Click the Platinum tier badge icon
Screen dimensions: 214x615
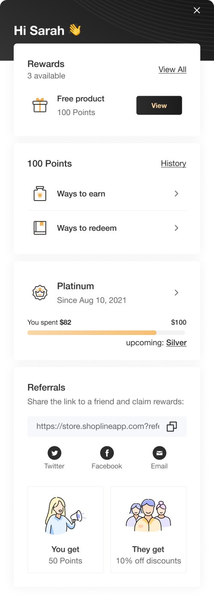(40, 292)
